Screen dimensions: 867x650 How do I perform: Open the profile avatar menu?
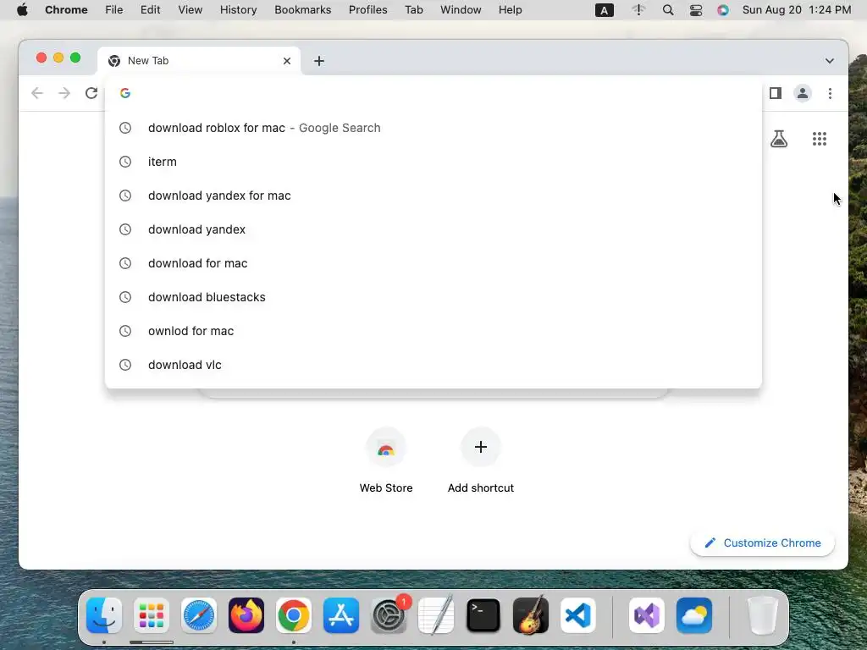(x=803, y=93)
